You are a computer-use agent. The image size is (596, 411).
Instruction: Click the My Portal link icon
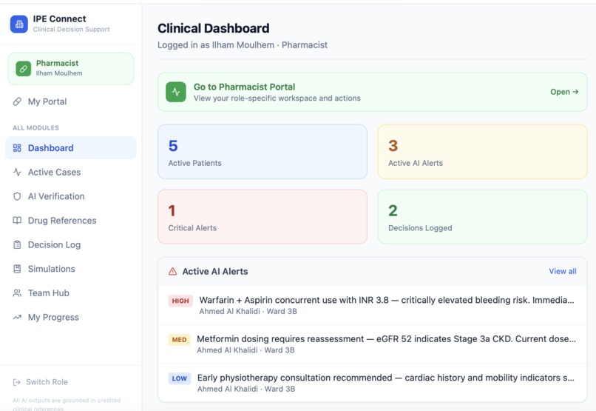click(17, 101)
